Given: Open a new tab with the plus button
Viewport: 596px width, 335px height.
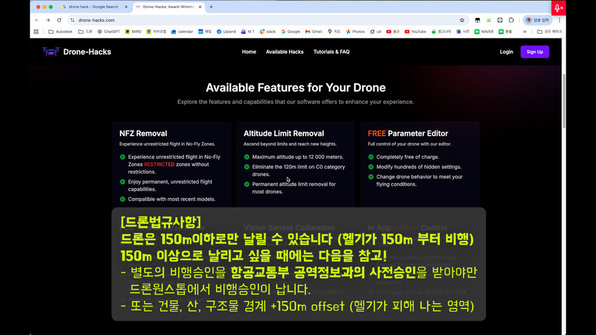Looking at the screenshot, I should (x=211, y=7).
